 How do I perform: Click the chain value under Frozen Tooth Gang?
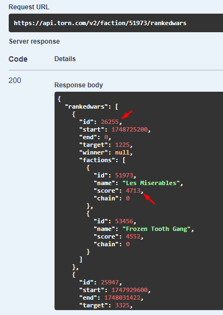click(128, 244)
